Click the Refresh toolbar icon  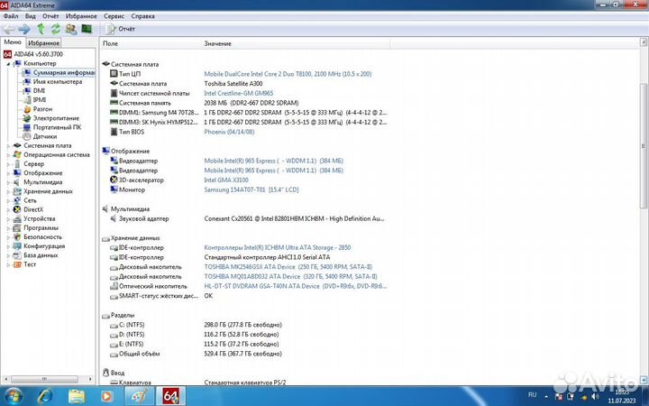tap(56, 29)
